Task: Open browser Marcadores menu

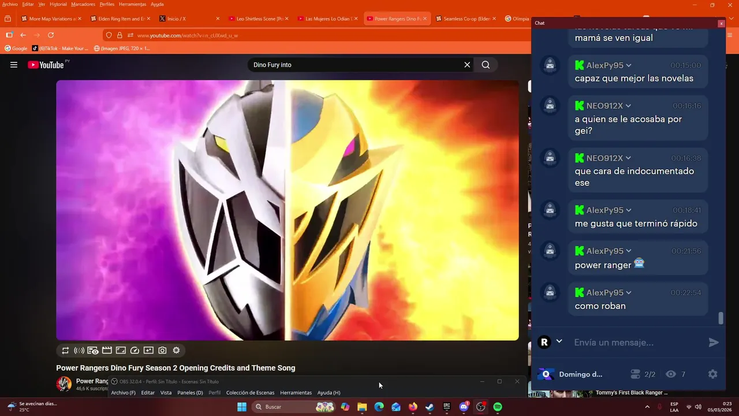Action: (x=83, y=4)
